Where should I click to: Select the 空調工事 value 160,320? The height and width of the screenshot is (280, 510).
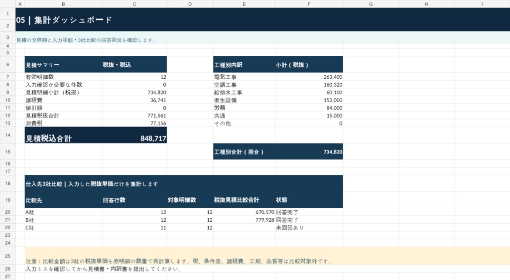[x=309, y=85]
